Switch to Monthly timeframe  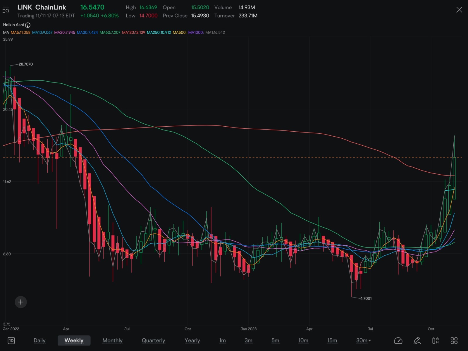[112, 340]
